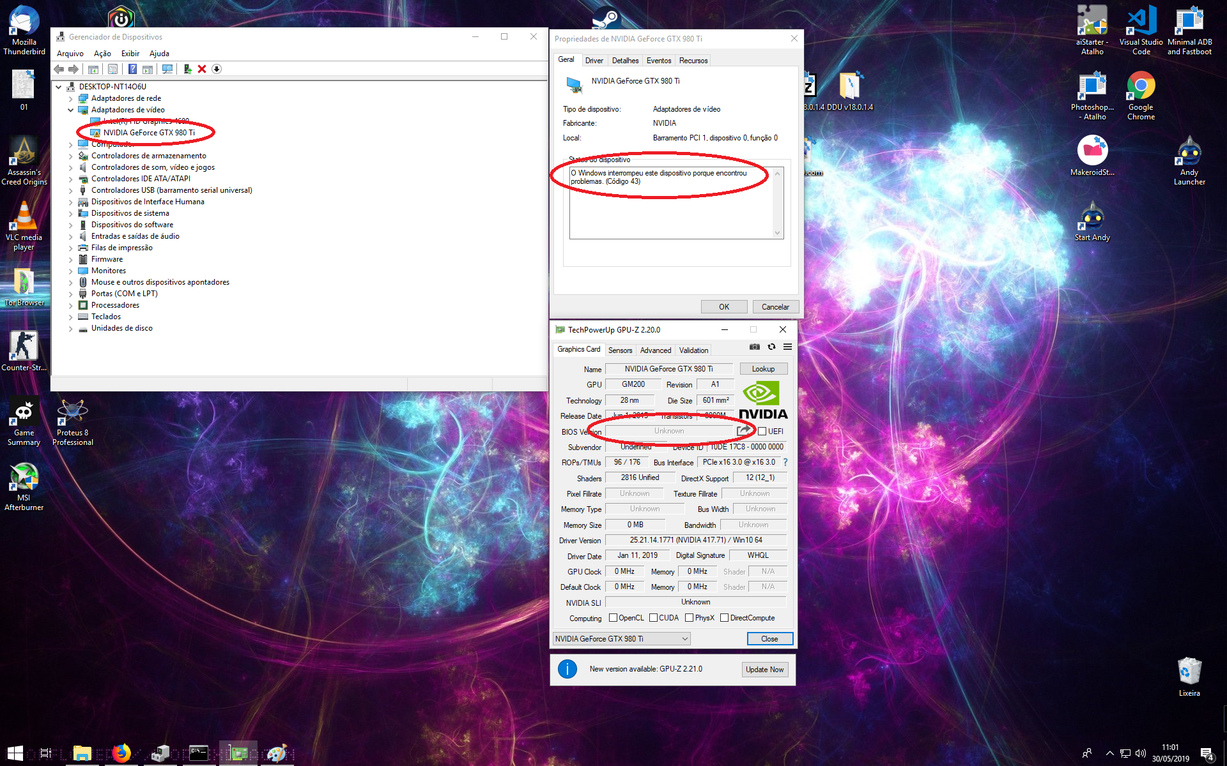Toggle the PhysX checkbox
The image size is (1227, 766).
tap(689, 618)
